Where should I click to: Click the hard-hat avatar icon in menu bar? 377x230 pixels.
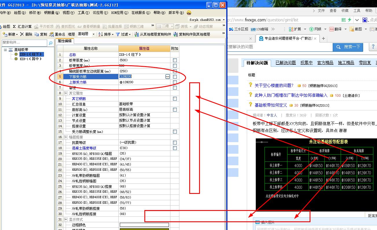point(189,13)
